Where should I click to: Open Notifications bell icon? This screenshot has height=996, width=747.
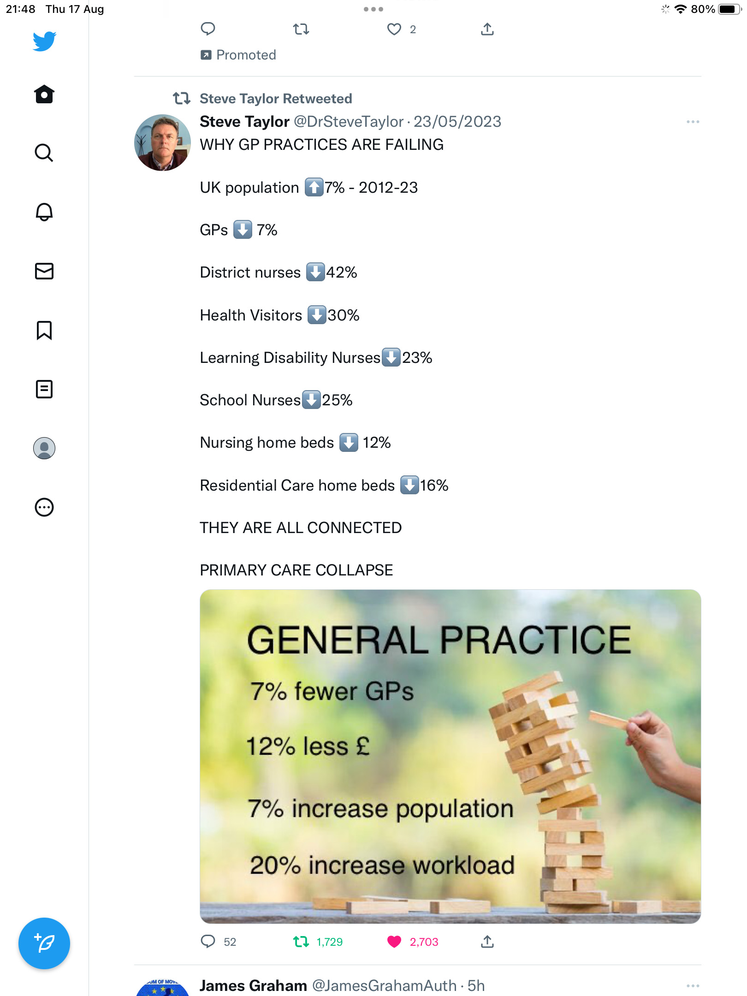(44, 212)
